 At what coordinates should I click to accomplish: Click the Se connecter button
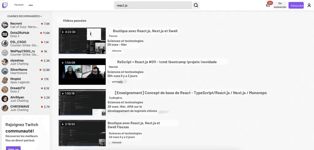coord(280,5)
